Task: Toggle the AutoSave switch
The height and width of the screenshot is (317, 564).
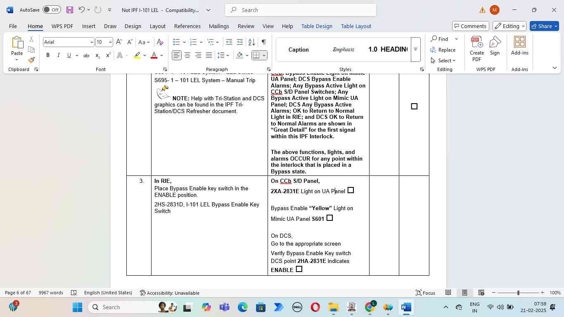Action: pyautogui.click(x=52, y=10)
